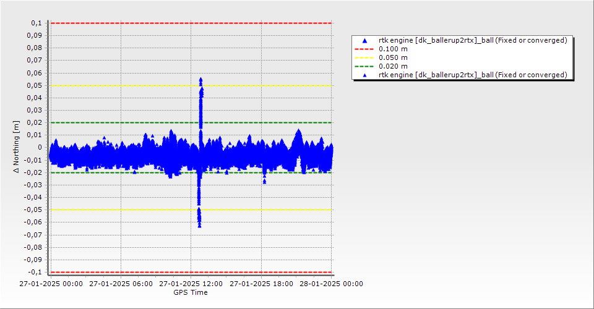
Task: Click the 0,05 y-axis label
Action: [x=35, y=85]
